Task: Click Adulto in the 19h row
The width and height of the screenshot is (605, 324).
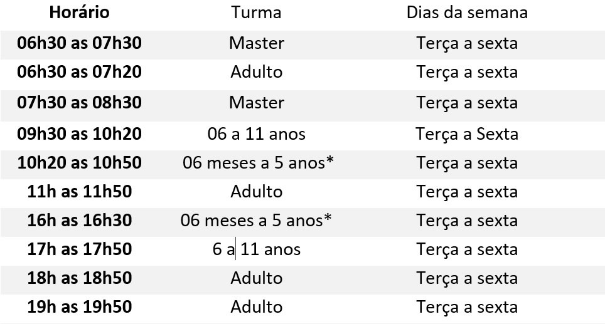Action: coord(257,307)
